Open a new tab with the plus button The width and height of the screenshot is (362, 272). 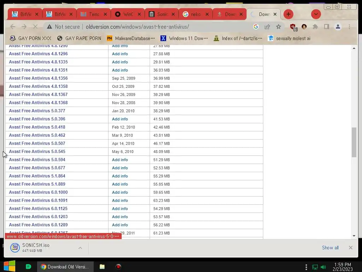(288, 14)
